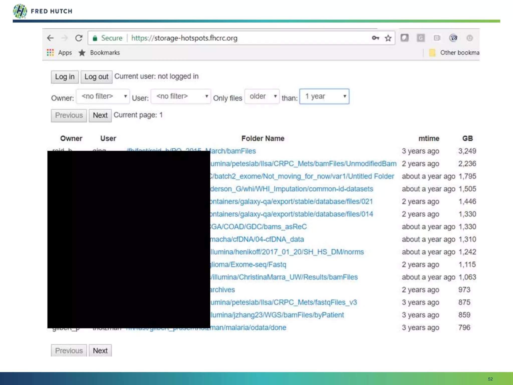The height and width of the screenshot is (385, 513).
Task: Click the first browser extension icon
Action: 405,38
